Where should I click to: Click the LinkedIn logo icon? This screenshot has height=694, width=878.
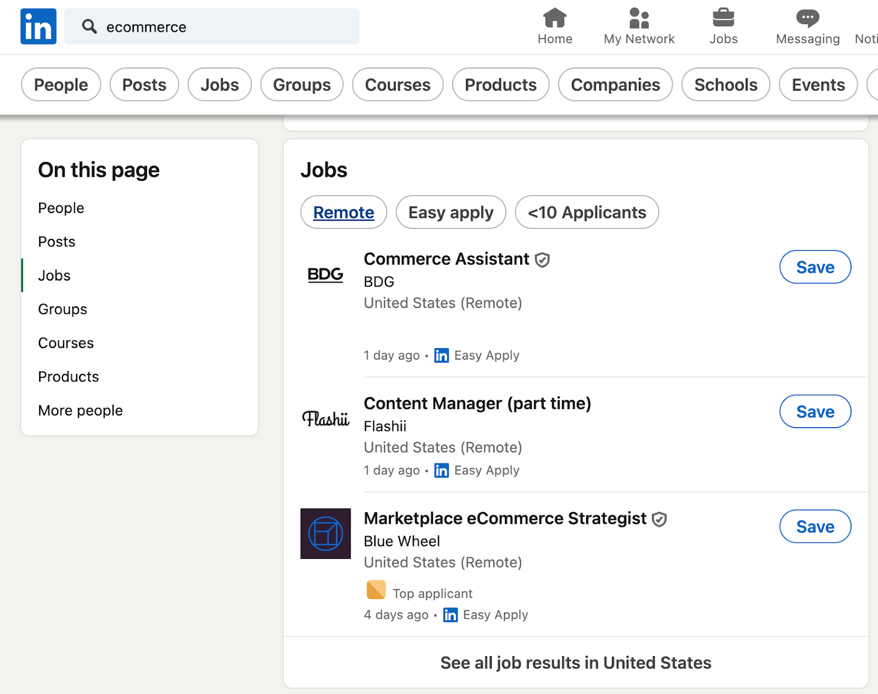point(38,26)
